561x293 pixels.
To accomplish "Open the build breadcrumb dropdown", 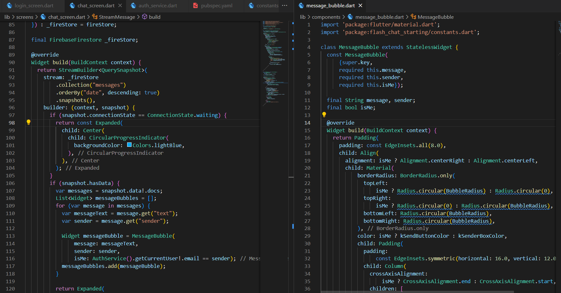I will 155,17.
